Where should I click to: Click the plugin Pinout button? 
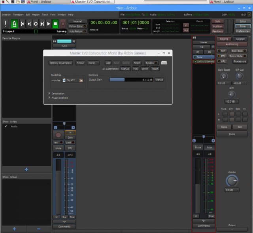coord(80,63)
